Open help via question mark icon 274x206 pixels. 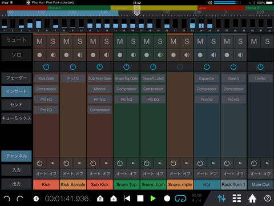click(x=267, y=199)
